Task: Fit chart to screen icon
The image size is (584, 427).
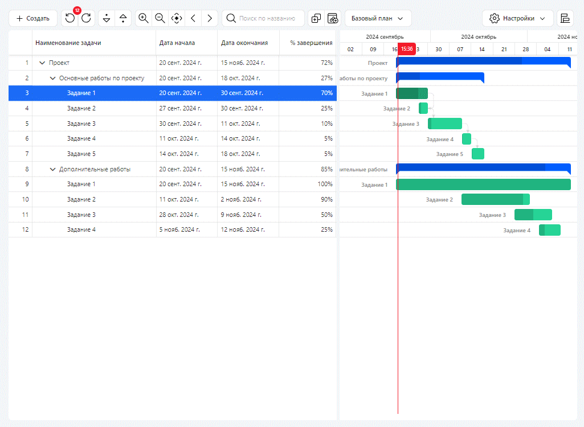Action: pyautogui.click(x=177, y=18)
